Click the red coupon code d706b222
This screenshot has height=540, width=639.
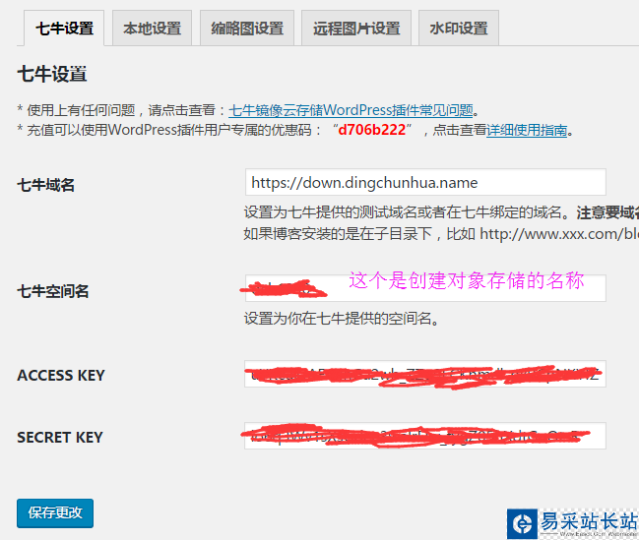[371, 130]
